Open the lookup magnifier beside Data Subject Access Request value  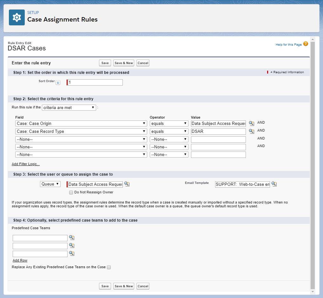[251, 123]
